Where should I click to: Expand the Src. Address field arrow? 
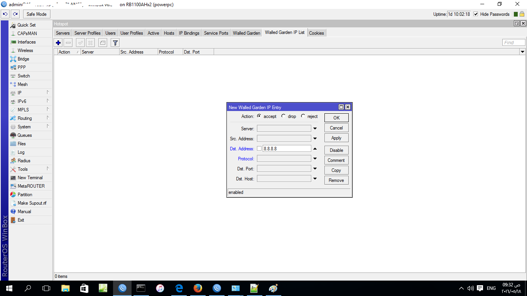315,139
